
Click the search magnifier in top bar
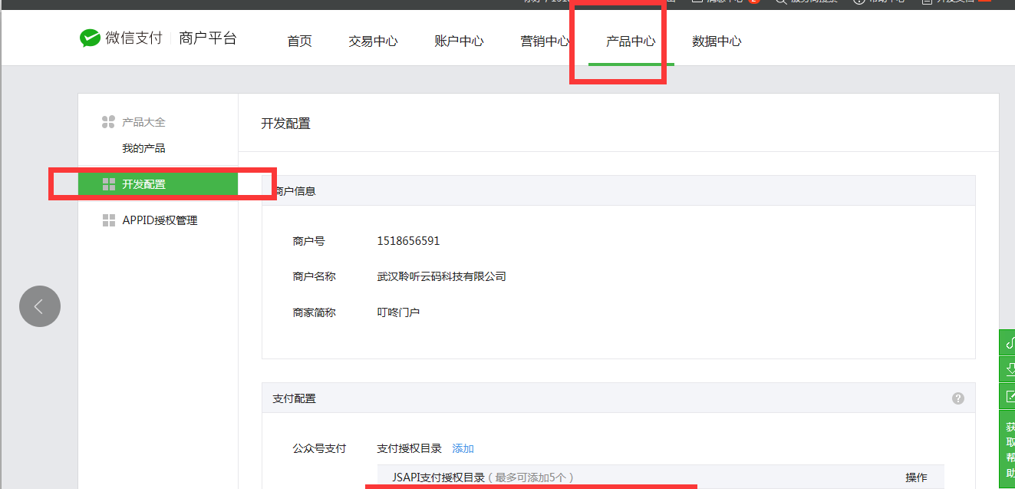click(x=780, y=2)
